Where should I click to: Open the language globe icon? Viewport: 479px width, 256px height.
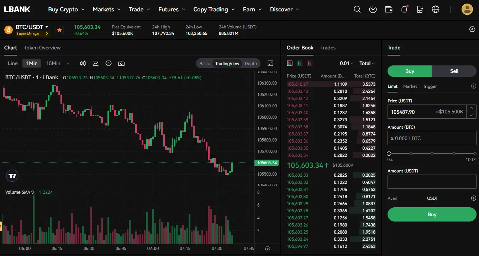[x=436, y=9]
